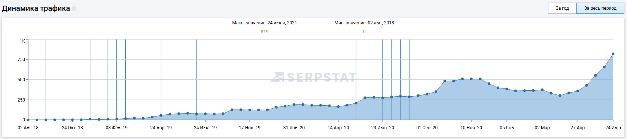Select the data point above 10 Ноя. 20

coord(471,79)
